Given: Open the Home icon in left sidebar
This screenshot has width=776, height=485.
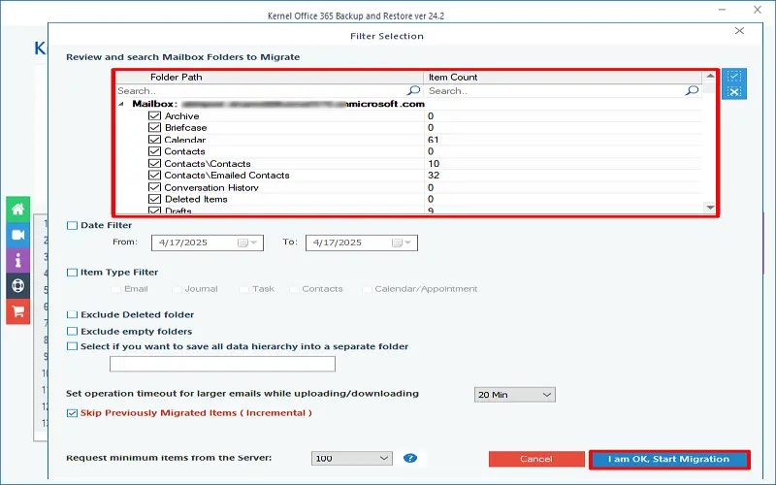Looking at the screenshot, I should [17, 209].
